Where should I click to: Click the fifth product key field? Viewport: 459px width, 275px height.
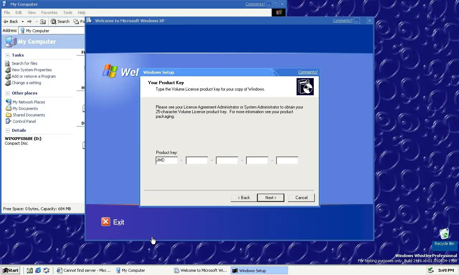pos(287,160)
